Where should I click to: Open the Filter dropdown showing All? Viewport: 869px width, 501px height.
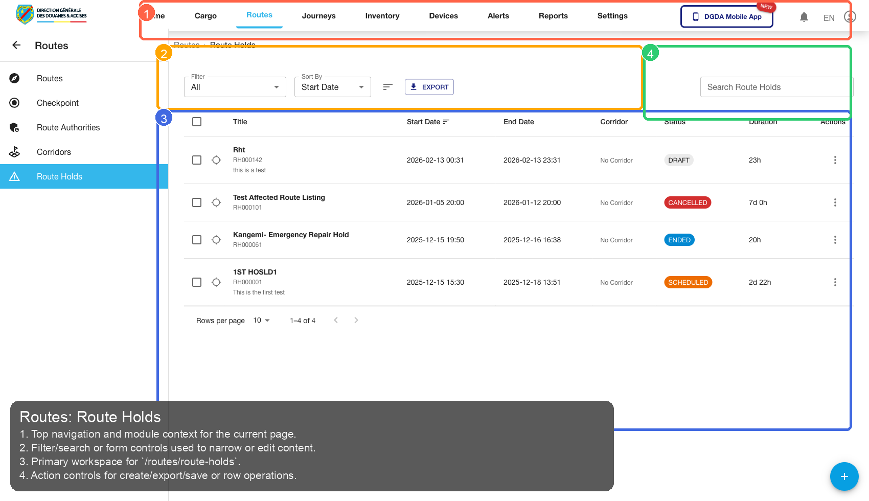(x=235, y=87)
